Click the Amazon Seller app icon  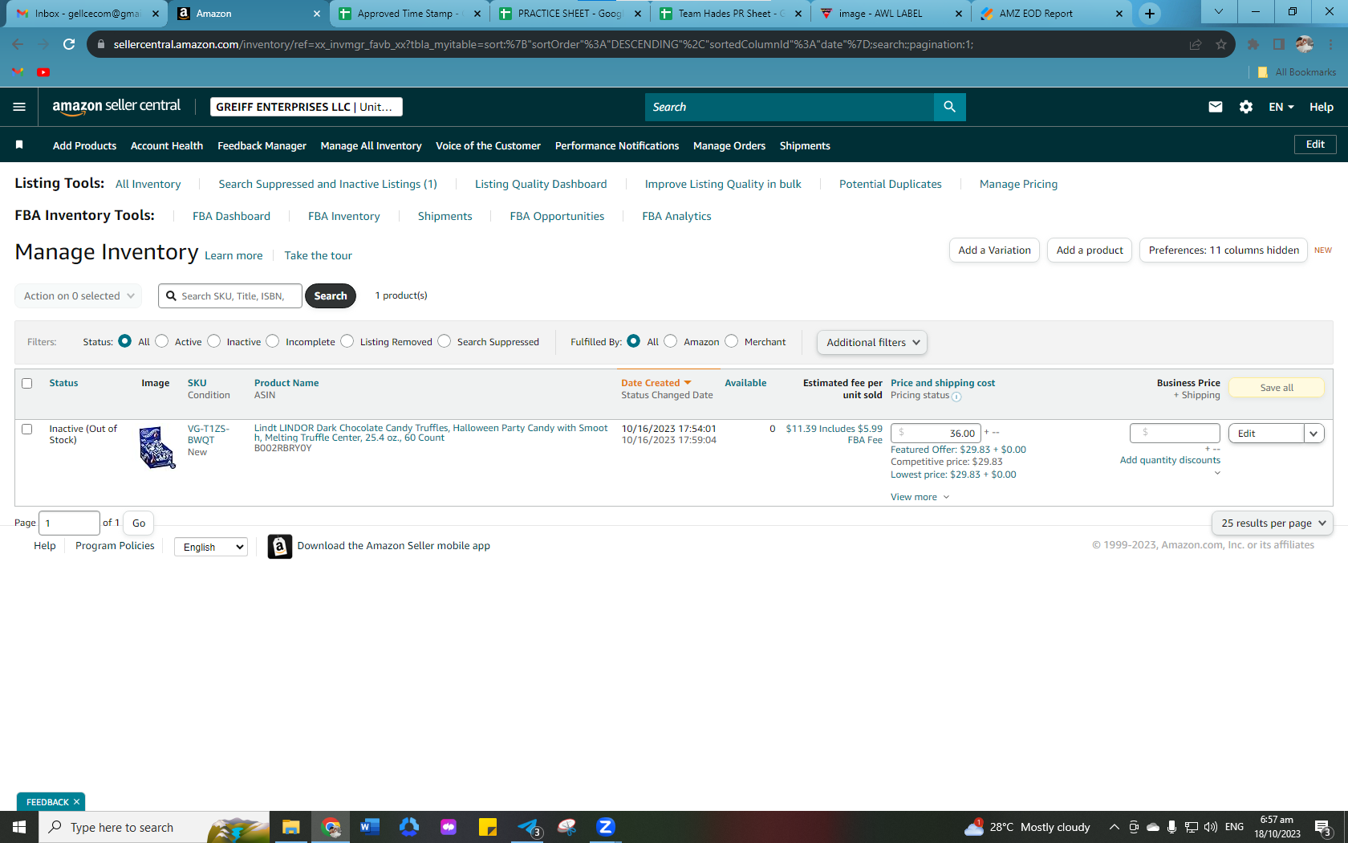[279, 547]
